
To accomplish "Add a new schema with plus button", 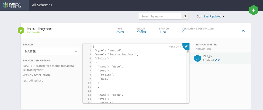I will point(254,10).
